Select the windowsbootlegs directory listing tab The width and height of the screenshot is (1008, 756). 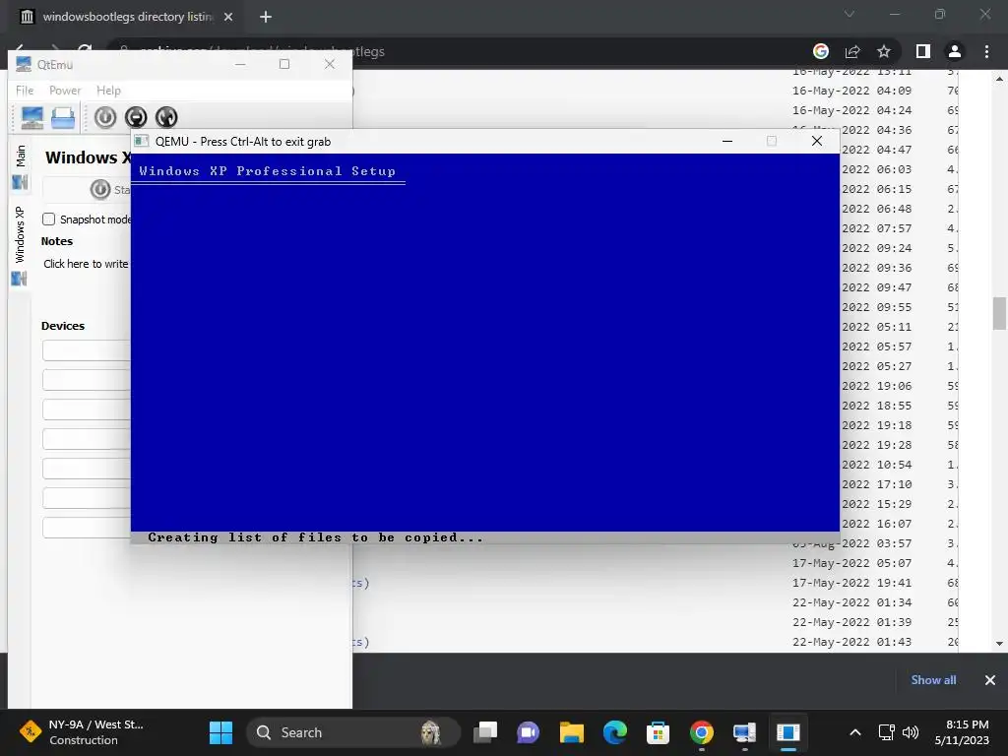[x=128, y=17]
